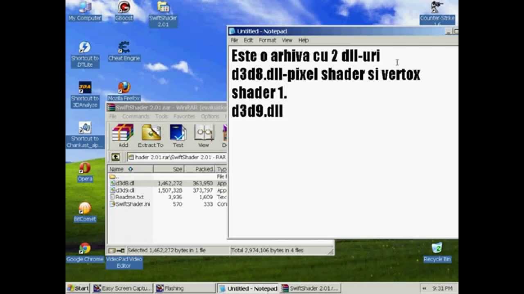Open Notepad Format menu
Image resolution: width=524 pixels, height=294 pixels.
(267, 40)
